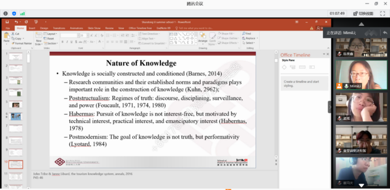
Task: Click the fullscreen icon in Tencent Meeting
Action: [x=382, y=14]
